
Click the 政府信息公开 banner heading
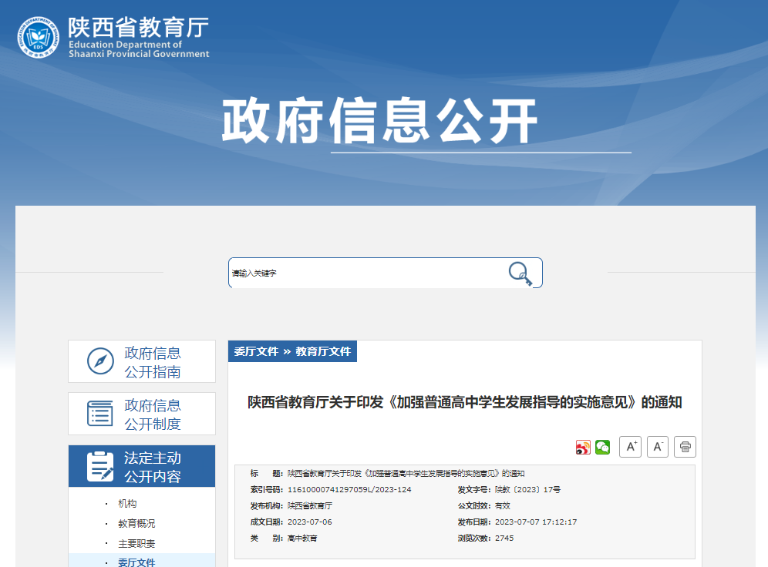[379, 121]
